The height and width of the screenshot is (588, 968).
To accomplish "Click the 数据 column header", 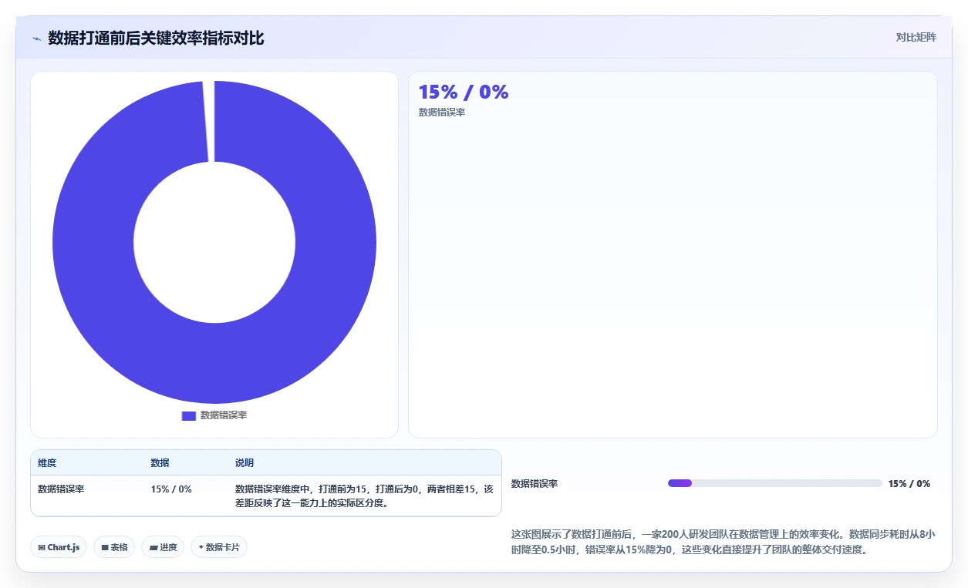I will 160,463.
